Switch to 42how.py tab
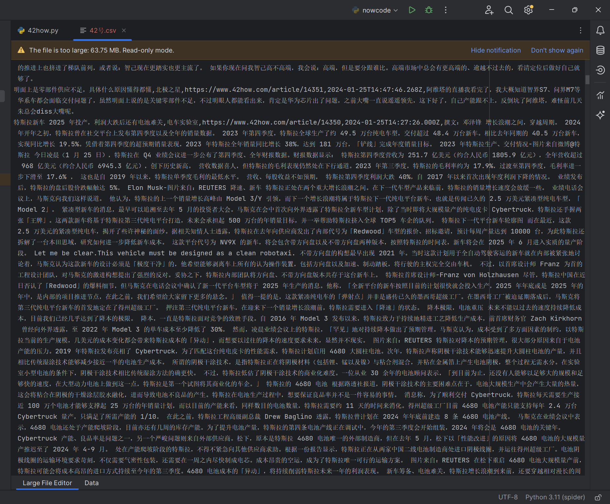The width and height of the screenshot is (610, 504). pos(38,30)
